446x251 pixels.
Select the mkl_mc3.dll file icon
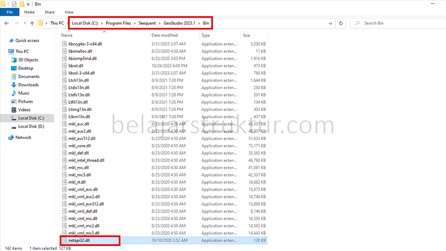tap(64, 175)
